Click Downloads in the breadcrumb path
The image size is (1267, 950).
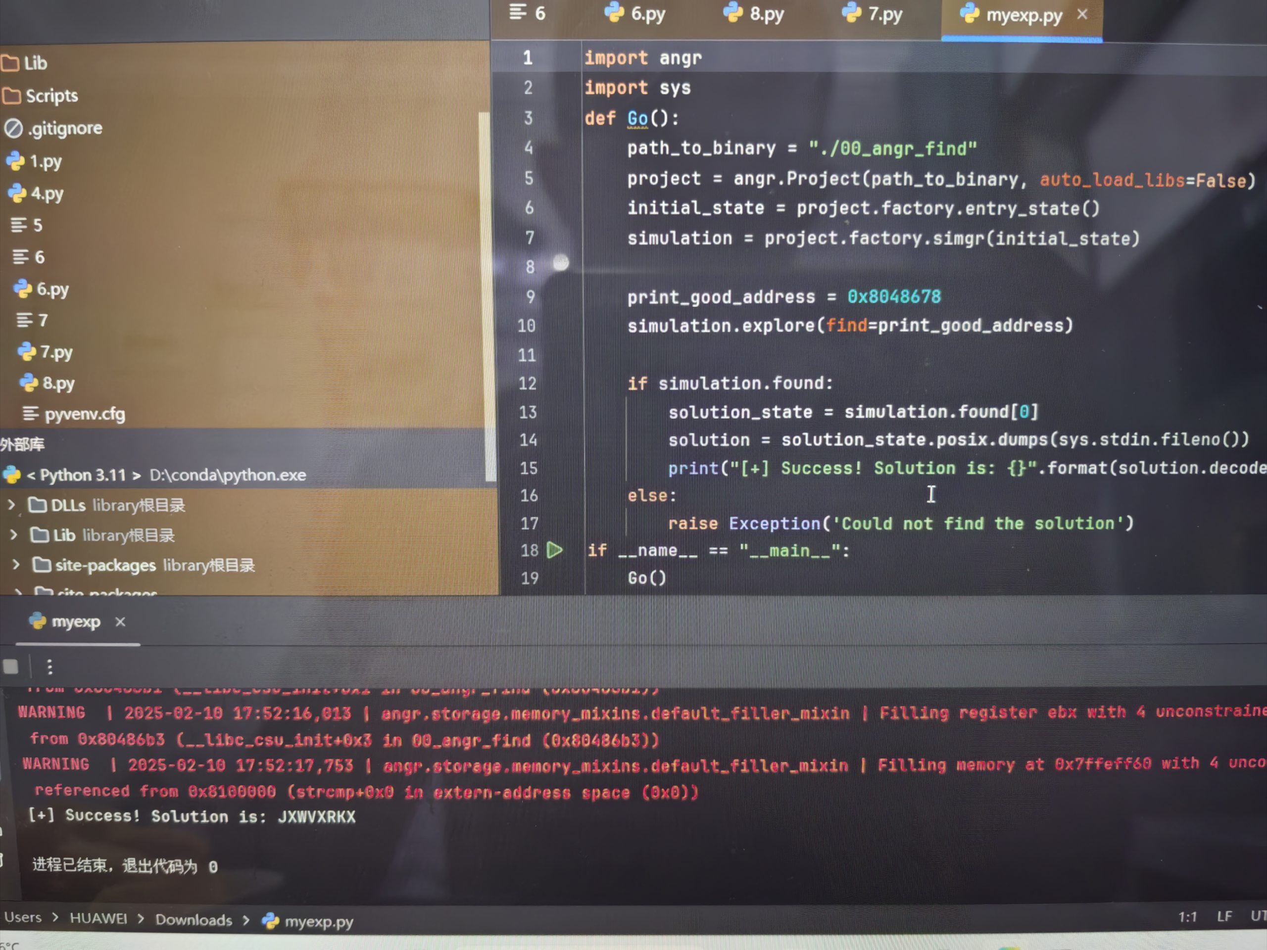click(x=194, y=920)
